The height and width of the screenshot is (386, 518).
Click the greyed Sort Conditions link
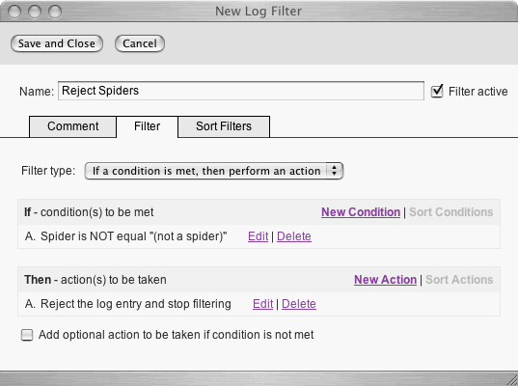(450, 212)
